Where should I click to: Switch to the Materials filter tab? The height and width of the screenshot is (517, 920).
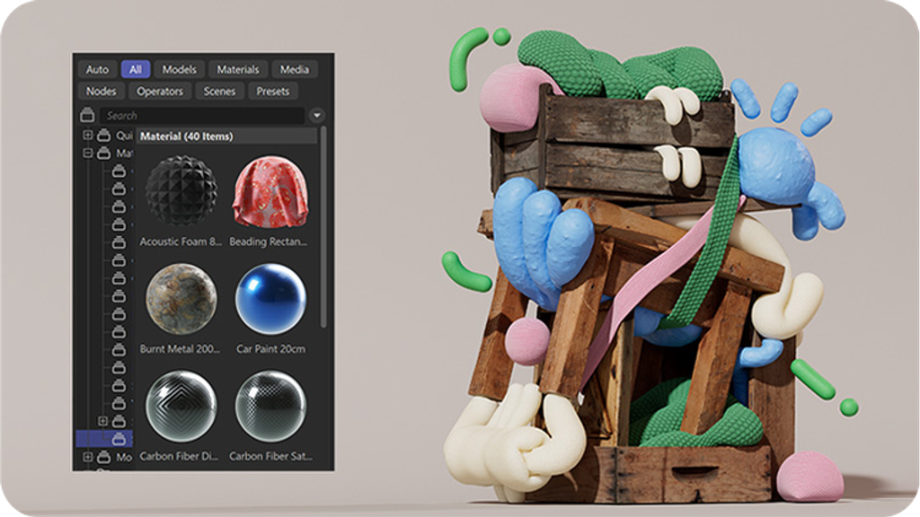[x=237, y=69]
